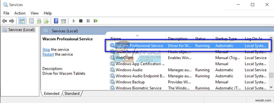Click the Export List toolbar icon

click(46, 21)
